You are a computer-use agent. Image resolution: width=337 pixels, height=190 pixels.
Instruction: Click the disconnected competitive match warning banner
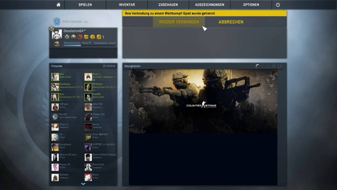[205, 13]
